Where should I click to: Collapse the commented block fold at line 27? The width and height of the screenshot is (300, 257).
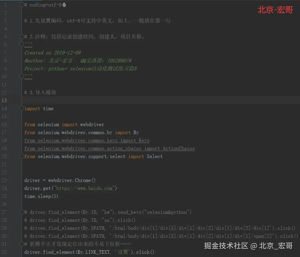[22, 212]
